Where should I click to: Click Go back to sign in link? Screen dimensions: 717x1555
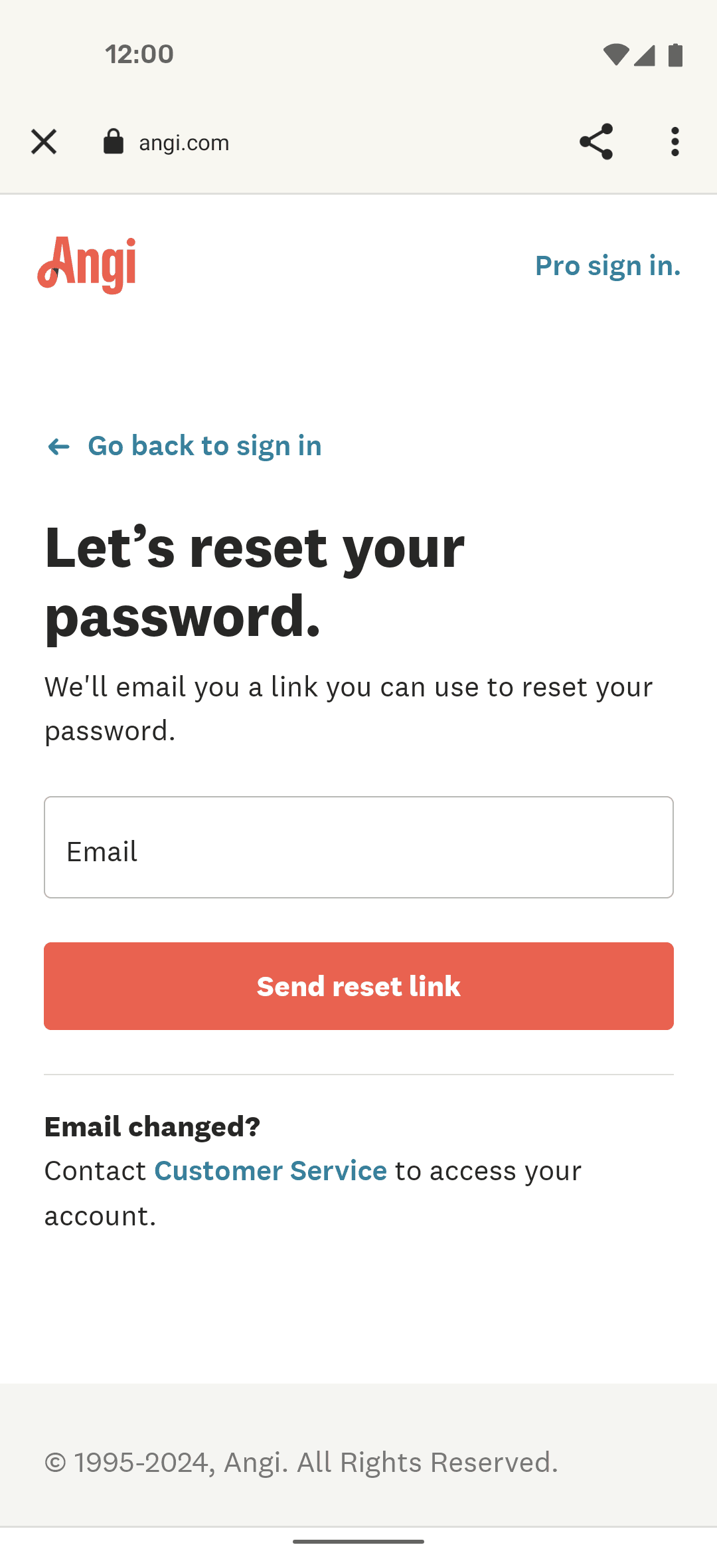click(204, 446)
